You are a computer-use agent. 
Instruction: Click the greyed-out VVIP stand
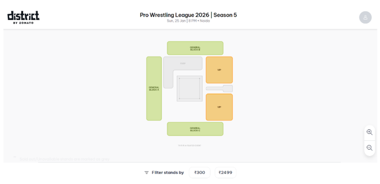click(183, 63)
